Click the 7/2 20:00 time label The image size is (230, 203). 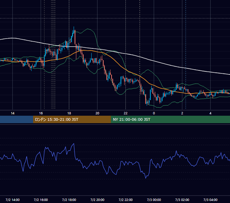tap(97, 200)
